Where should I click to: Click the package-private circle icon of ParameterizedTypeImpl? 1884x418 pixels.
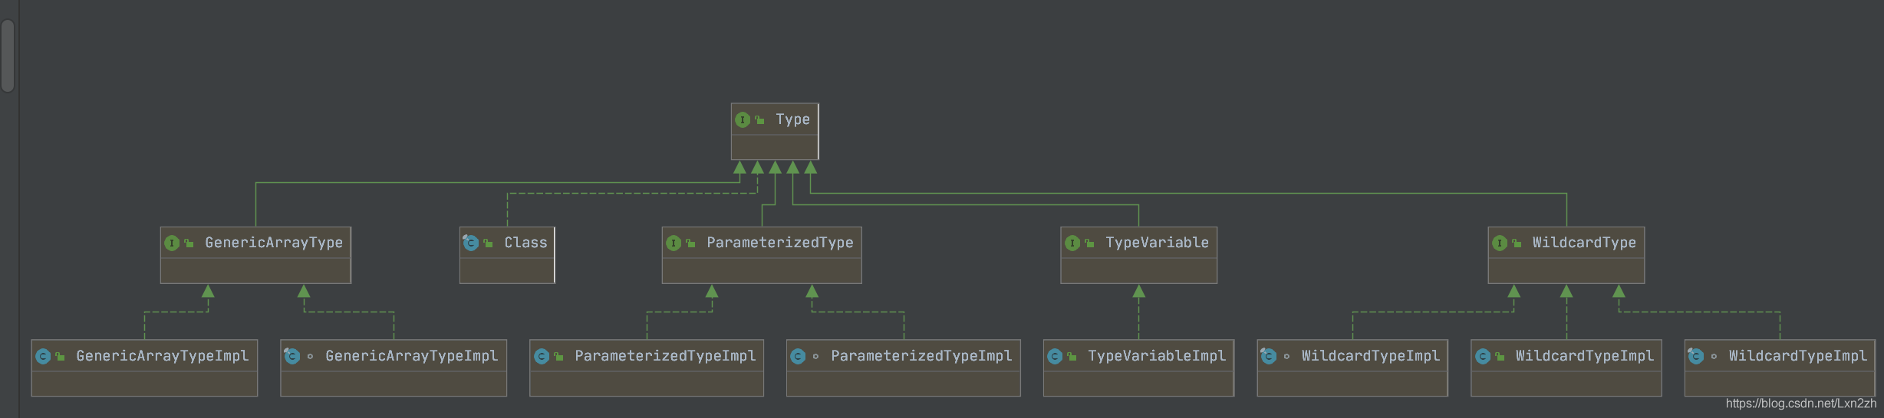point(815,356)
